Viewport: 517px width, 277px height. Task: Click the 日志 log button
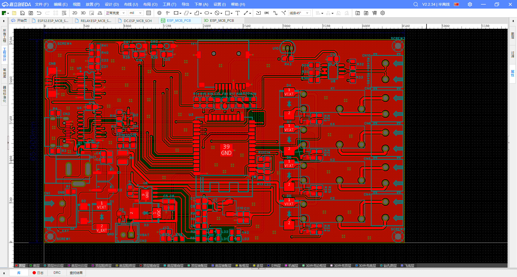pos(38,273)
